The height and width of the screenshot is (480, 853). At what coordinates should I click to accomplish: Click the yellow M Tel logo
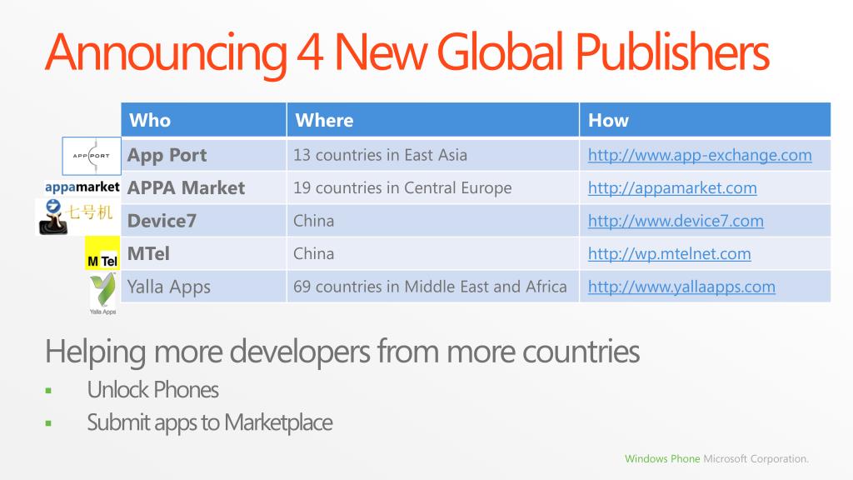102,253
